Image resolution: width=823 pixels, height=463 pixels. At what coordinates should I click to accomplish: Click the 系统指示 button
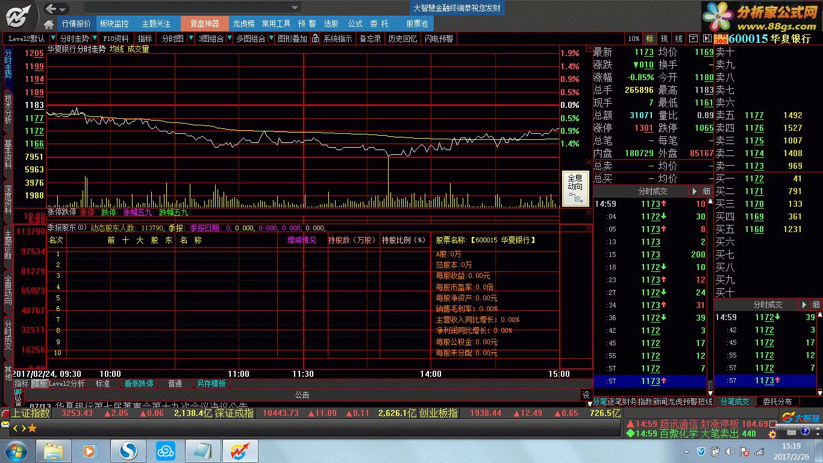click(338, 39)
